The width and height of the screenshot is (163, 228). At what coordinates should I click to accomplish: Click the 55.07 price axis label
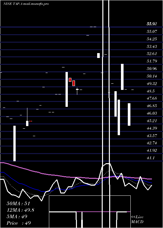tap(152, 31)
